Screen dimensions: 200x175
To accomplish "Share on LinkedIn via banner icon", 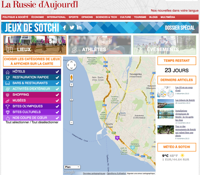I will [x=79, y=27].
